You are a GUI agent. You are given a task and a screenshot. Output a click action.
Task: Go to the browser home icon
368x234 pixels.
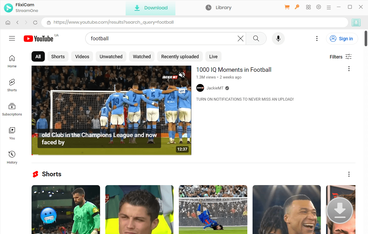tap(8, 22)
